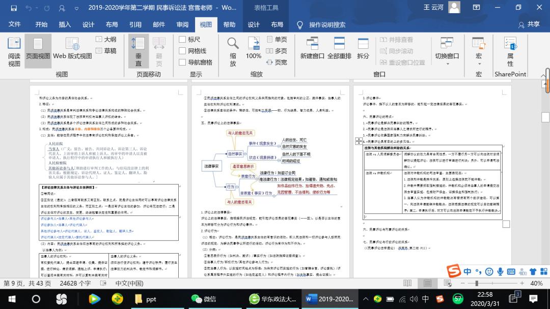Enable the 标尺 ruler checkbox
The width and height of the screenshot is (550, 309).
pos(182,39)
